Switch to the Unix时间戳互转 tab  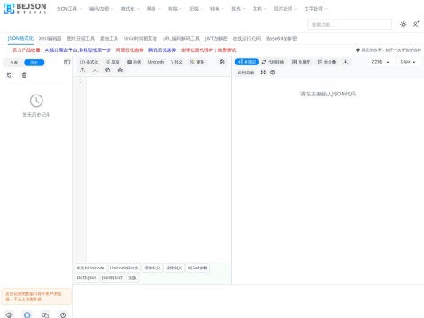pos(140,38)
